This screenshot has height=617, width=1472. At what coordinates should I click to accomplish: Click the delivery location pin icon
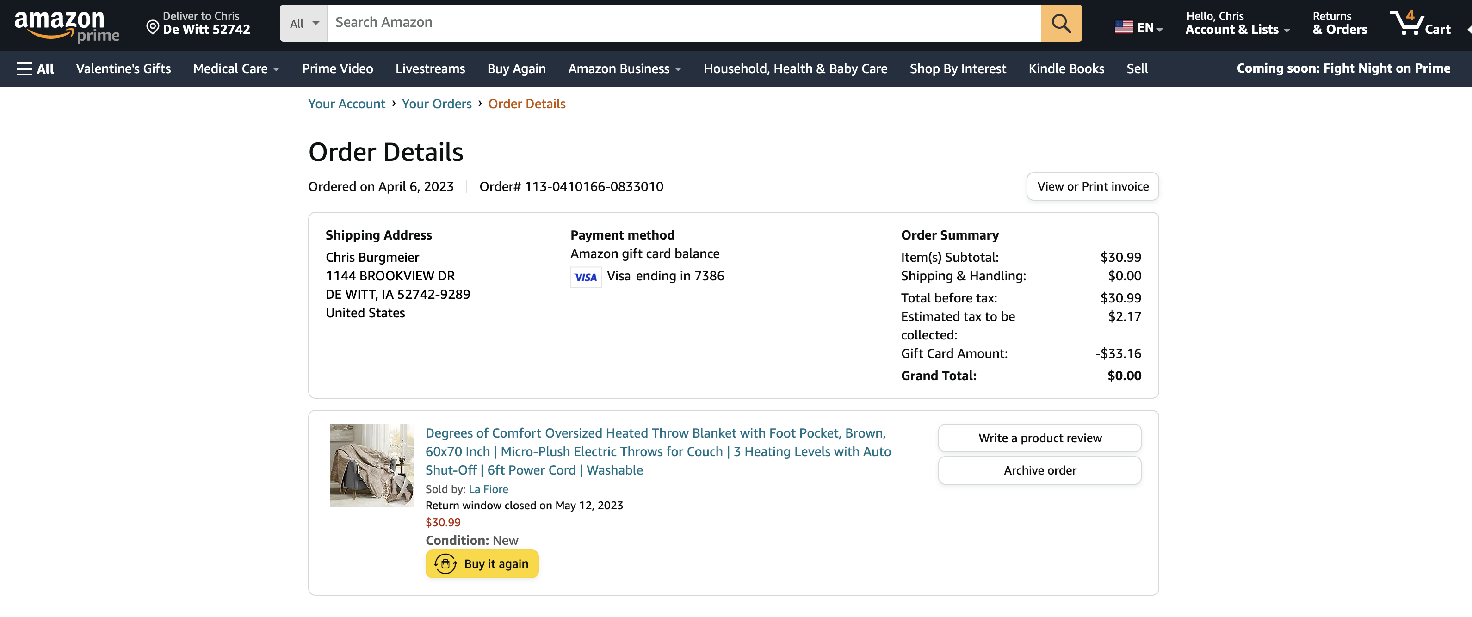(x=153, y=27)
